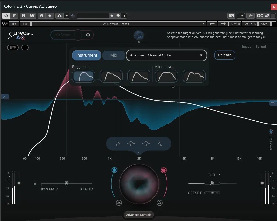Open the TILT mode dropdown arrow
The height and width of the screenshot is (221, 277).
[x=220, y=175]
